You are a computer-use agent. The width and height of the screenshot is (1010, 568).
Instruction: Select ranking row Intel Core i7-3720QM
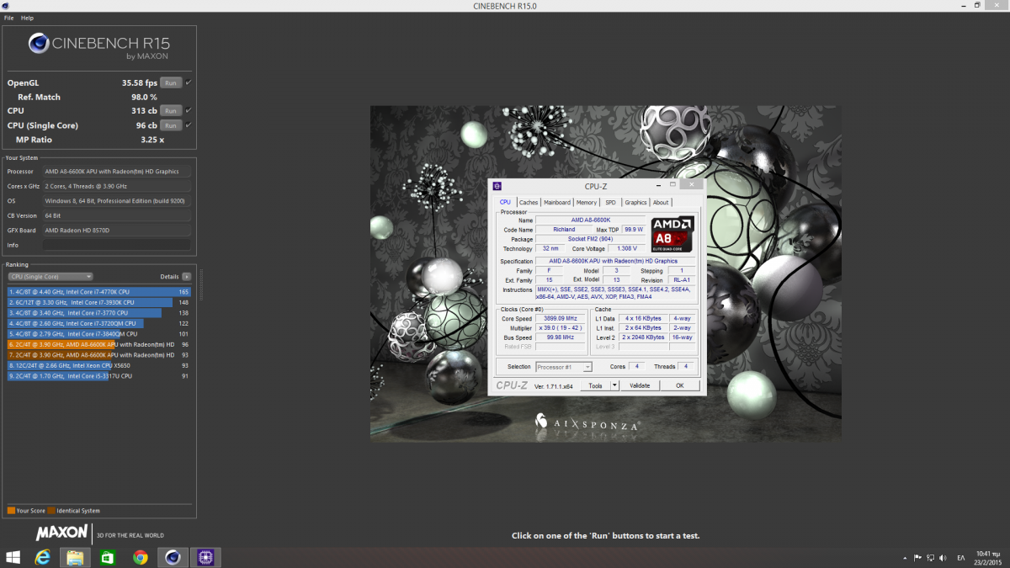(x=99, y=323)
